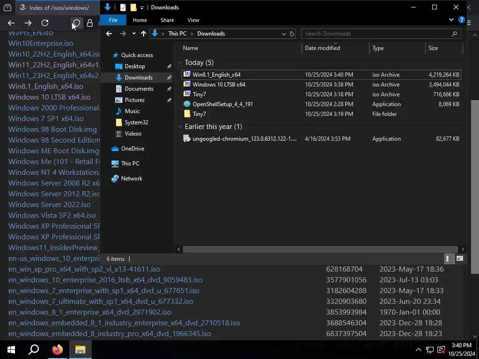The height and width of the screenshot is (359, 479).
Task: Click Explorer horizontal scrollbar
Action: [x=320, y=249]
